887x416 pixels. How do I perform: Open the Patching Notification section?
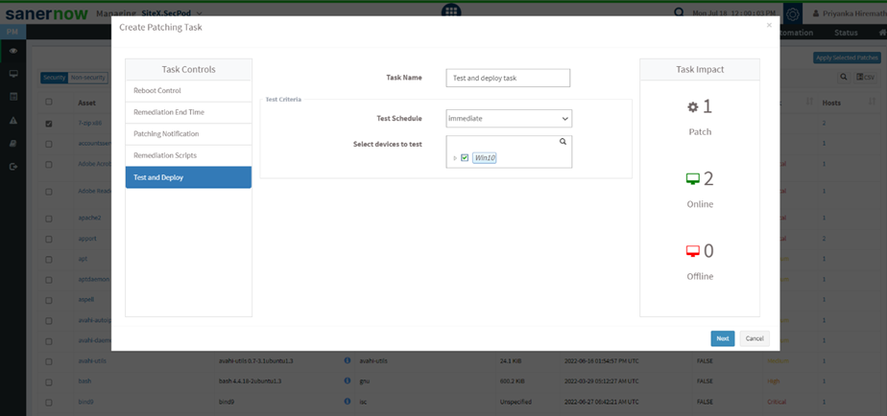coord(188,134)
